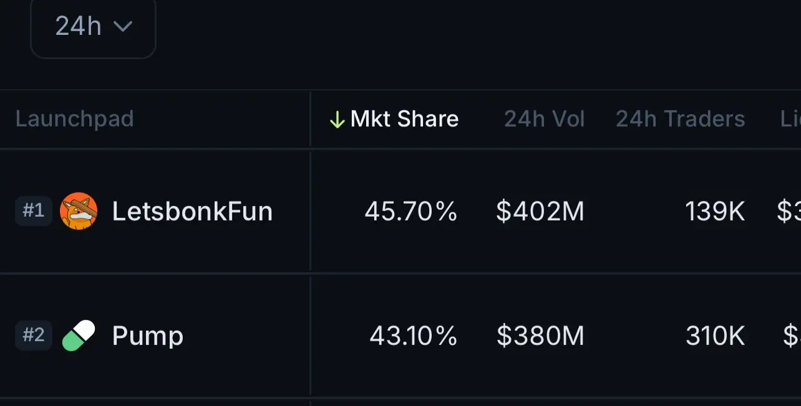Select the 24h Vol column header
The width and height of the screenshot is (801, 406).
click(544, 119)
